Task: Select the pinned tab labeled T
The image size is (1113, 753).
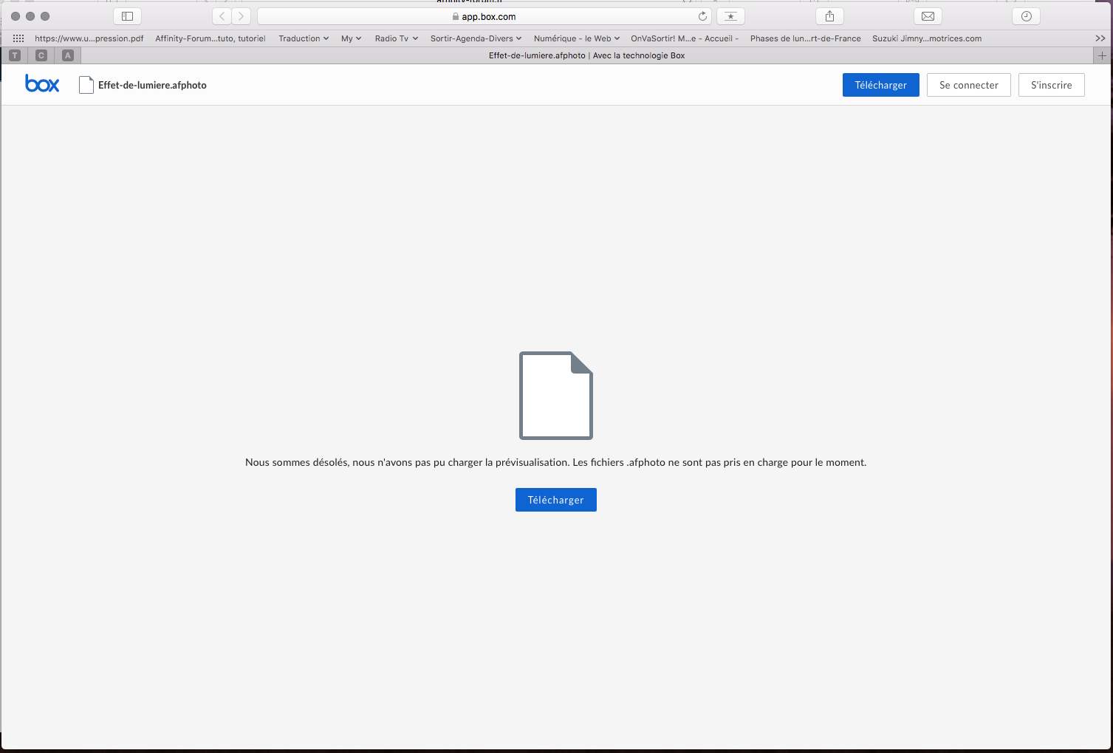Action: pos(15,55)
